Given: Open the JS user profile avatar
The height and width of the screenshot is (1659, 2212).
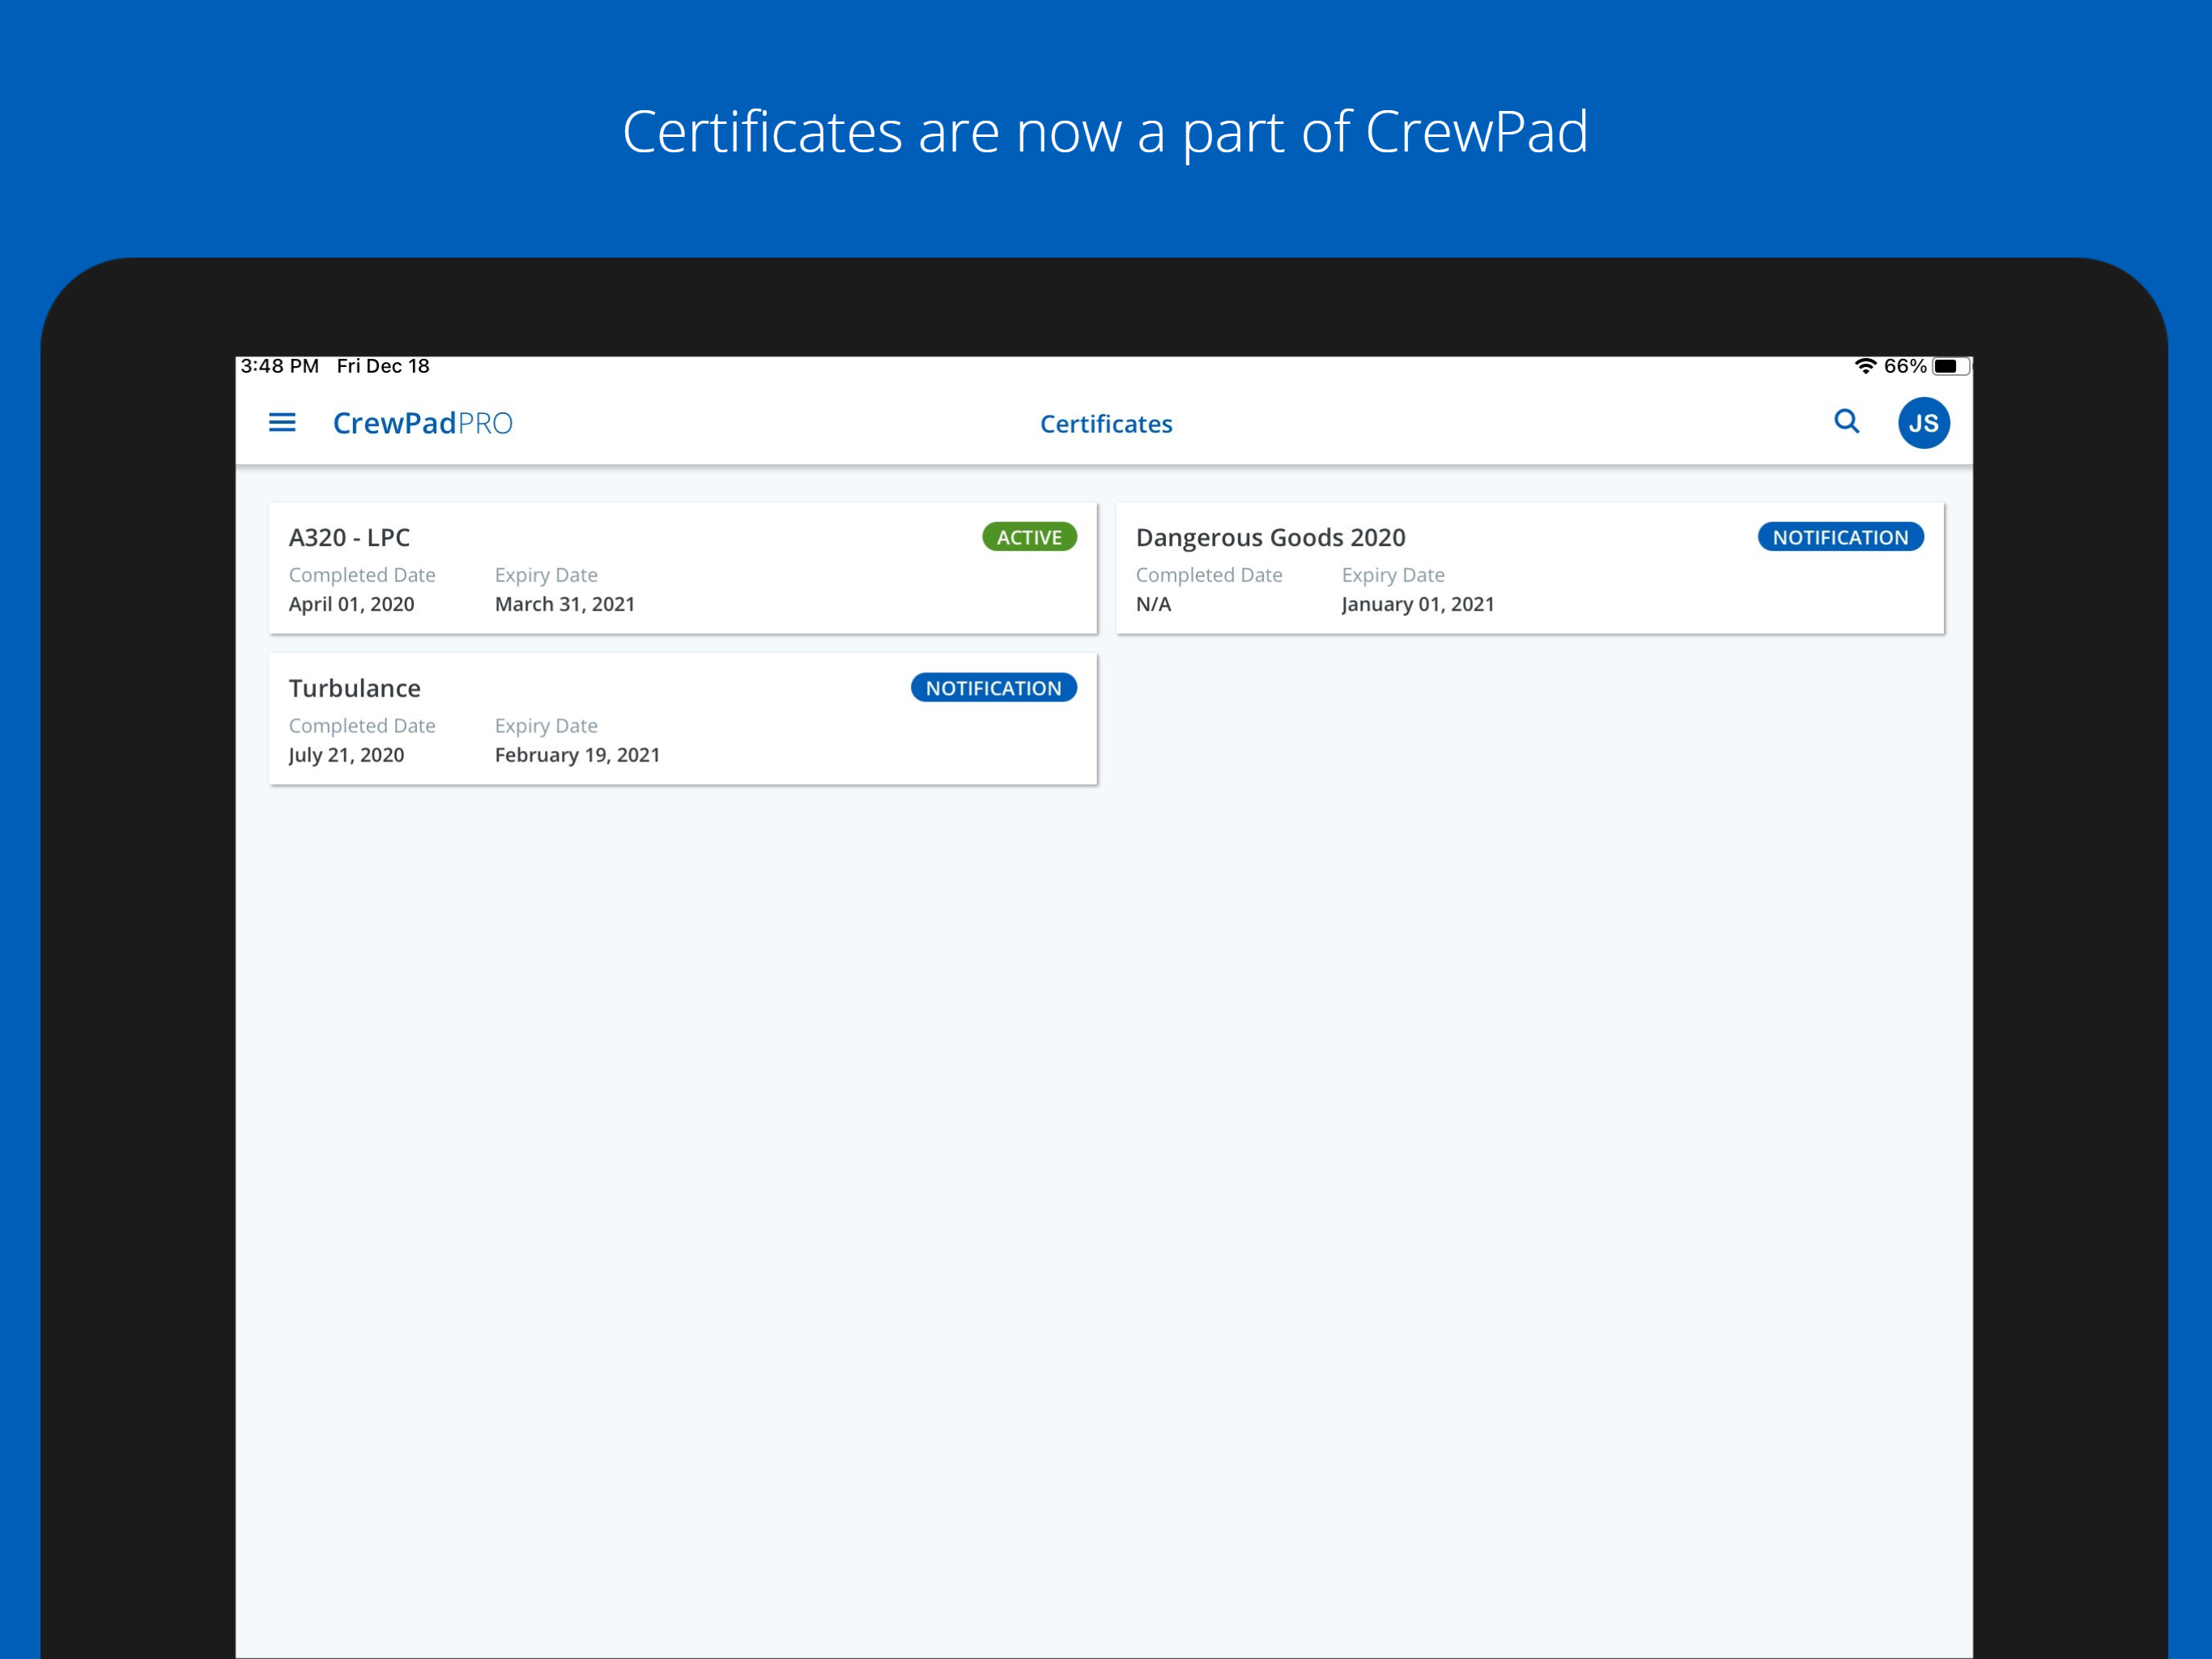Looking at the screenshot, I should click(1923, 423).
